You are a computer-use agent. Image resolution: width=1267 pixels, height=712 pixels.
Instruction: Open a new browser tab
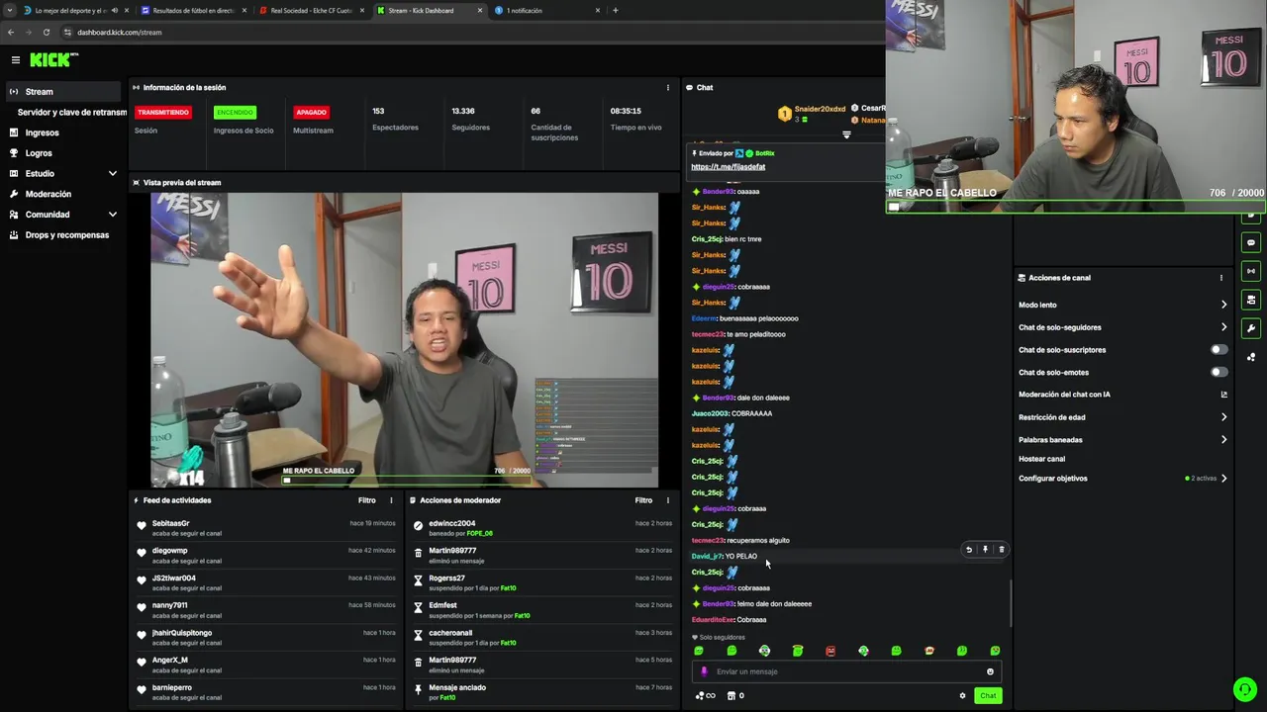[616, 11]
